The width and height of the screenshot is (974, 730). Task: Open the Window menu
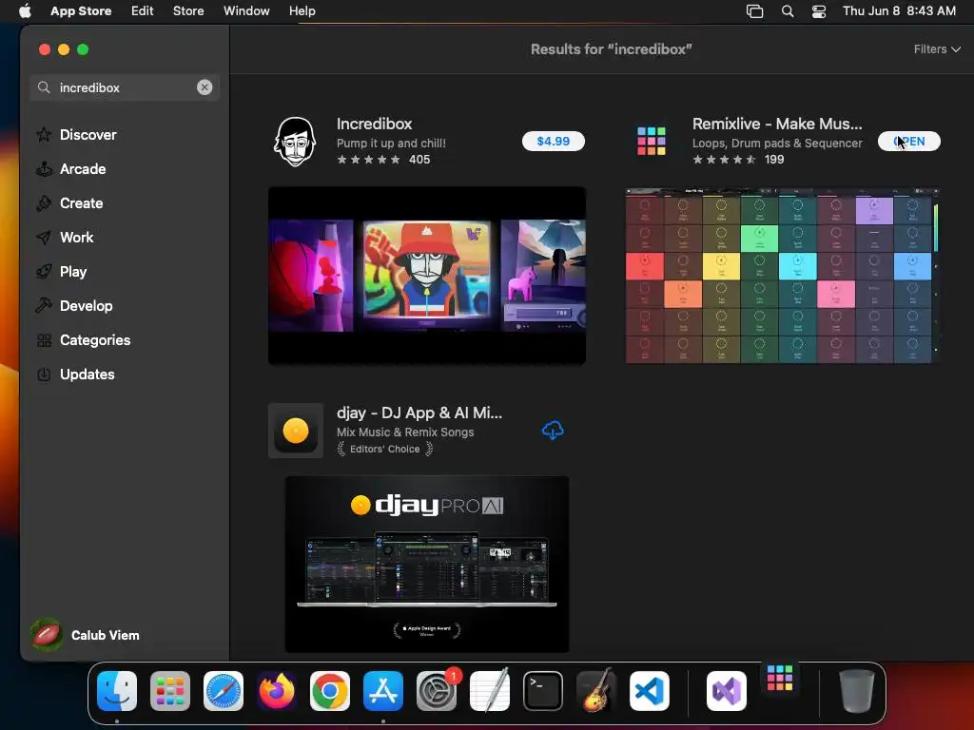point(246,11)
